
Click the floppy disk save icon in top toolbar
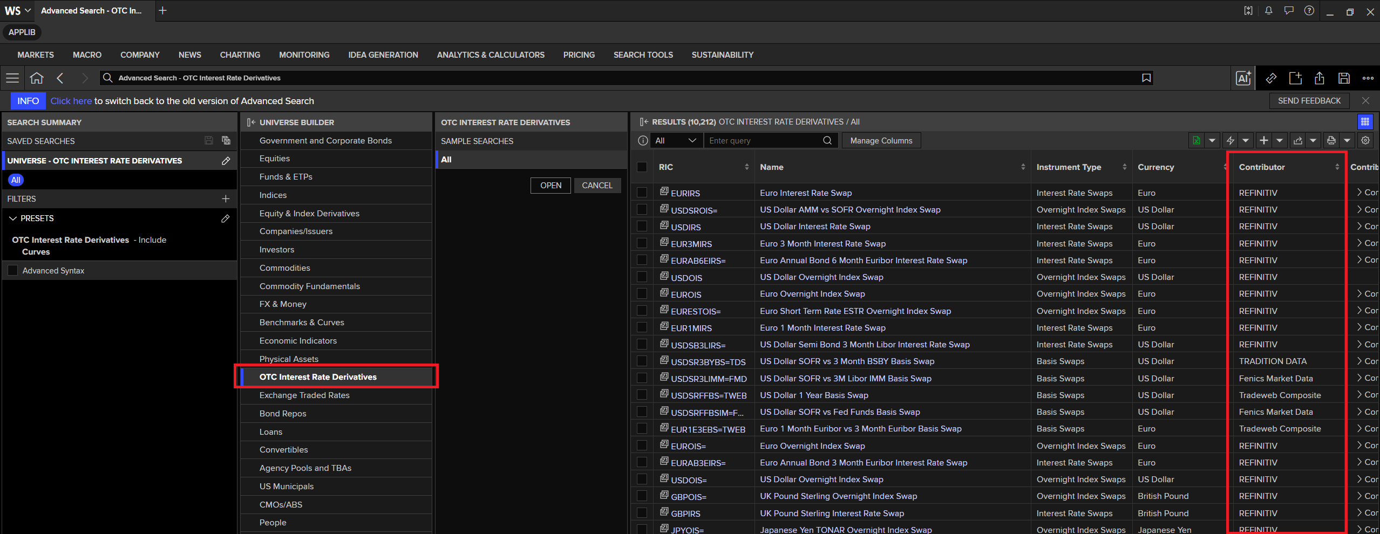pos(1344,78)
